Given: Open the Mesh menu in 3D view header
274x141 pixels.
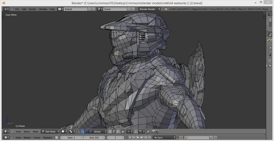Looking at the screenshot, I should pos(36,132).
